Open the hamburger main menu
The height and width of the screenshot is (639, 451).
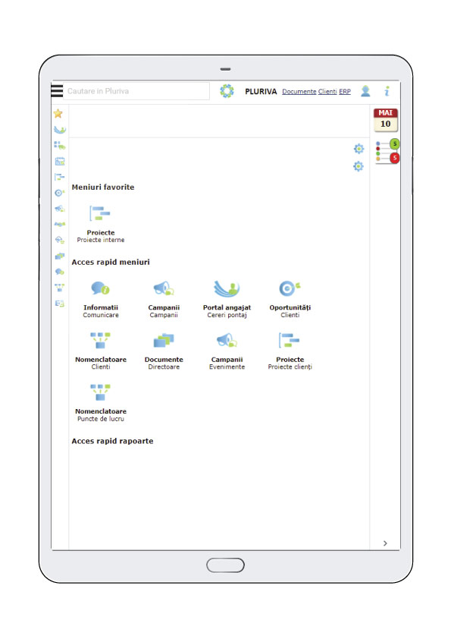[x=57, y=90]
